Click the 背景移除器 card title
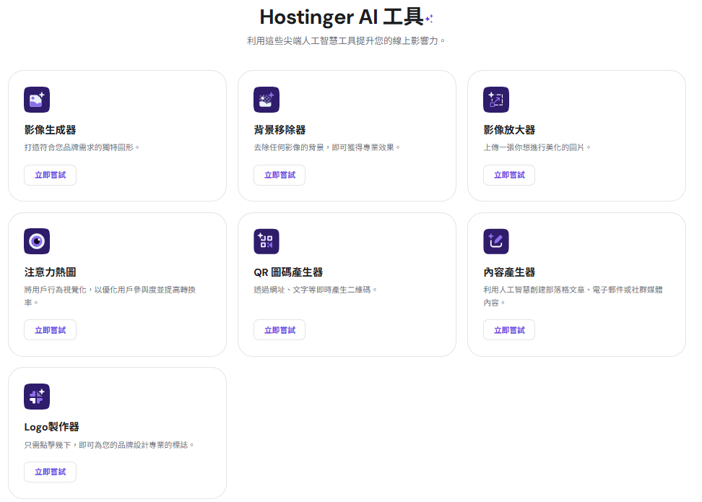This screenshot has height=502, width=702. [x=279, y=130]
